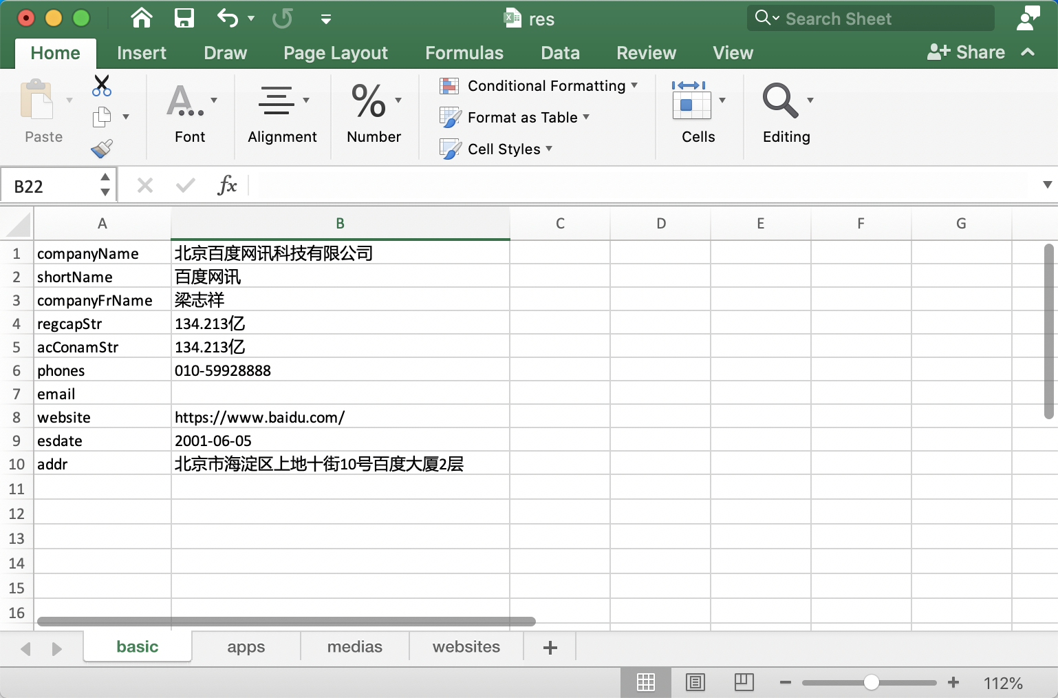Click the Cut scissors icon

coord(102,85)
